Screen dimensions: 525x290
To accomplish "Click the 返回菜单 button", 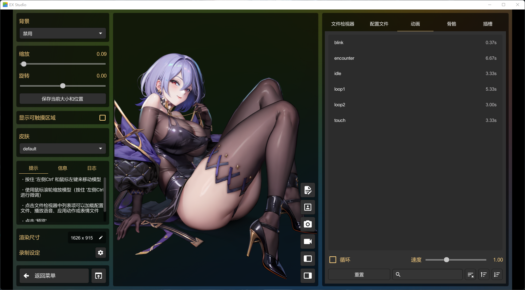I will 54,276.
